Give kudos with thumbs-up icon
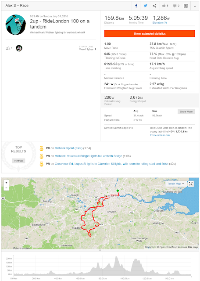The height and width of the screenshot is (281, 200). (165, 6)
